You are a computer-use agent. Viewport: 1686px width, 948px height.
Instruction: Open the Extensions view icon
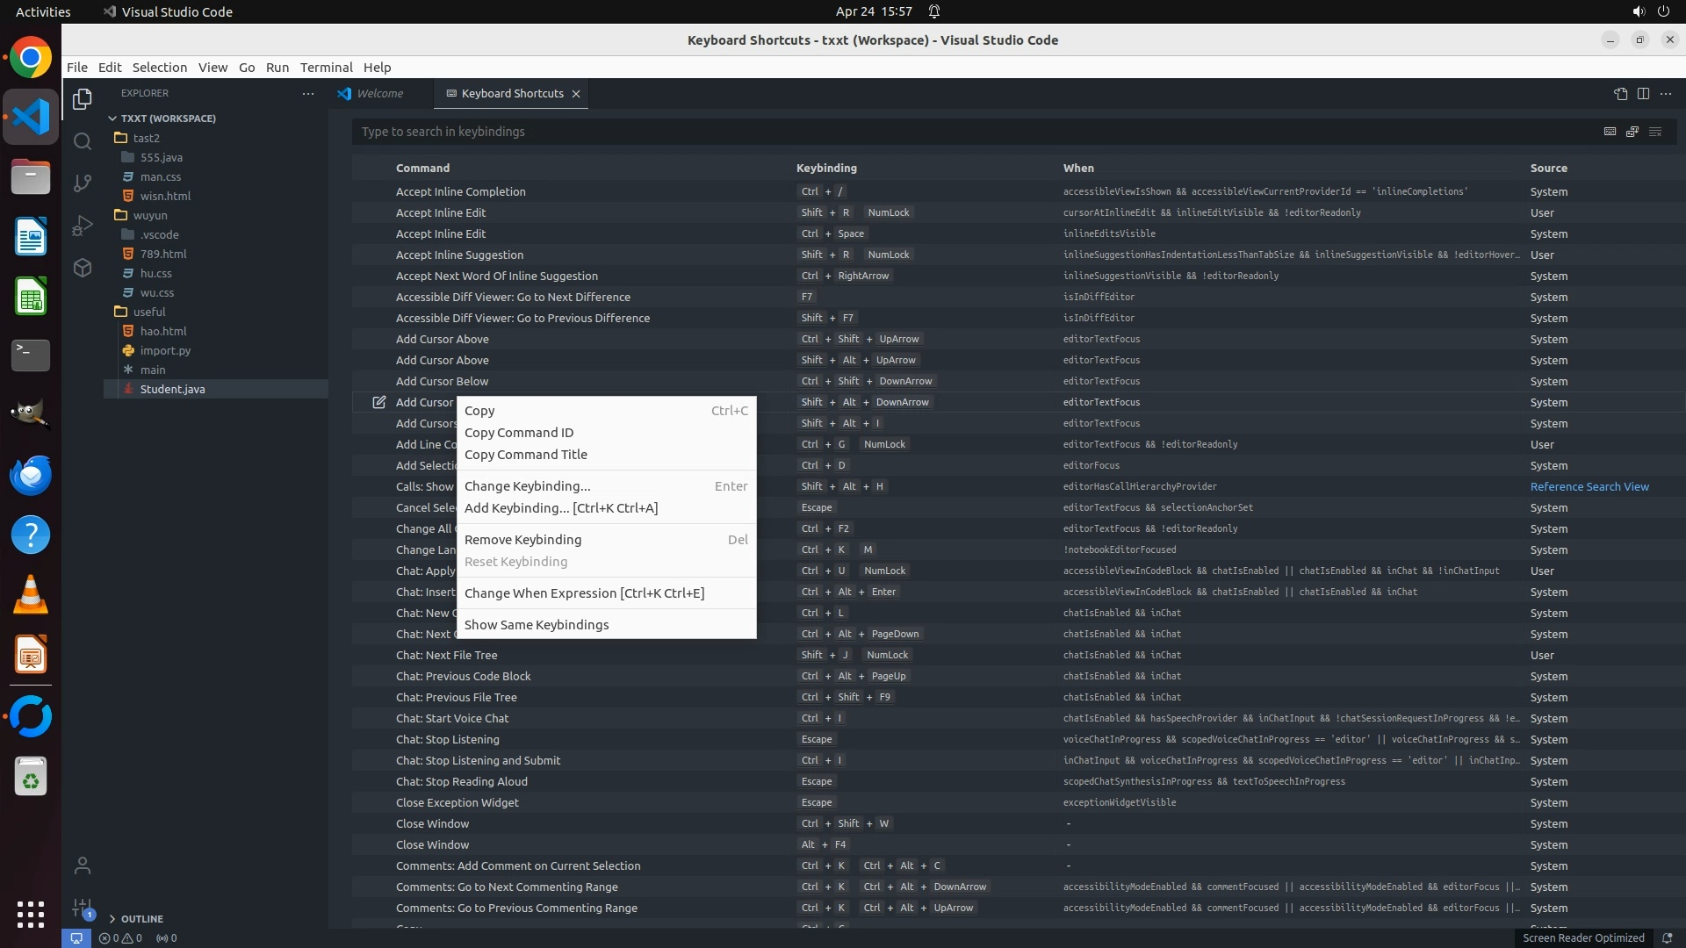point(83,268)
